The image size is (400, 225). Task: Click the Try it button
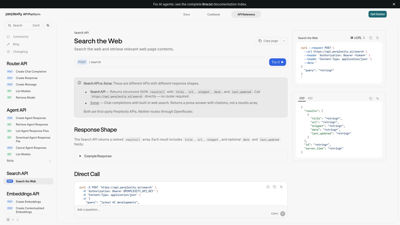(x=278, y=62)
